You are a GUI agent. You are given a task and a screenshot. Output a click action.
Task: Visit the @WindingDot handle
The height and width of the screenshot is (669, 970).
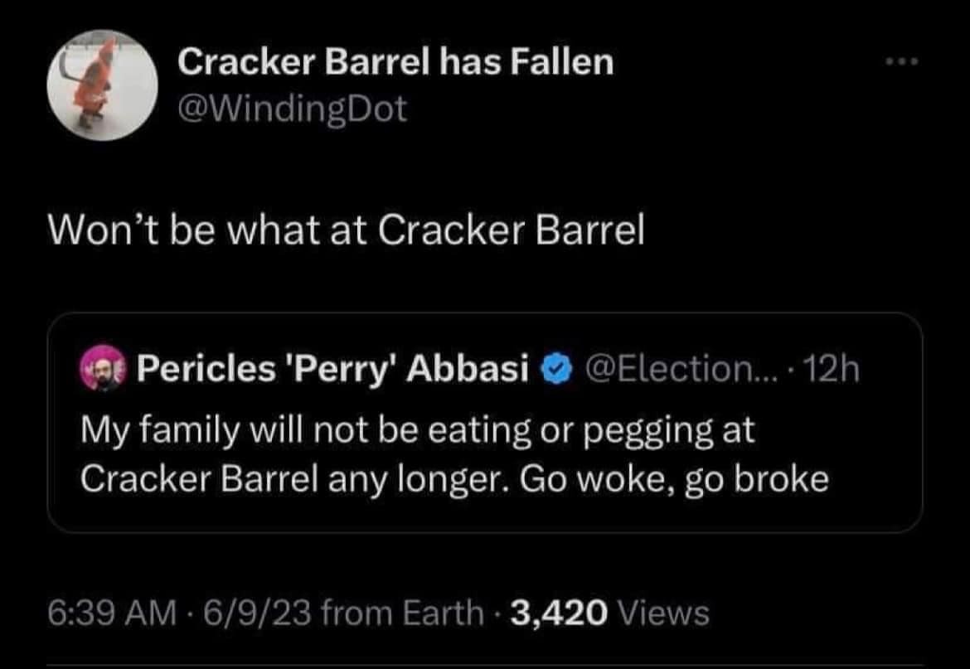[x=293, y=109]
